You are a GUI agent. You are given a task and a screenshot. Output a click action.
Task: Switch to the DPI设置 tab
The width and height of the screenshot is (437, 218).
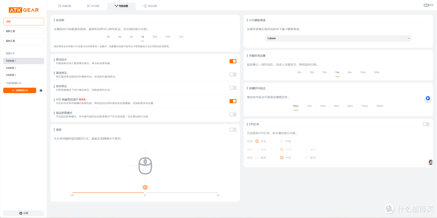coord(93,6)
